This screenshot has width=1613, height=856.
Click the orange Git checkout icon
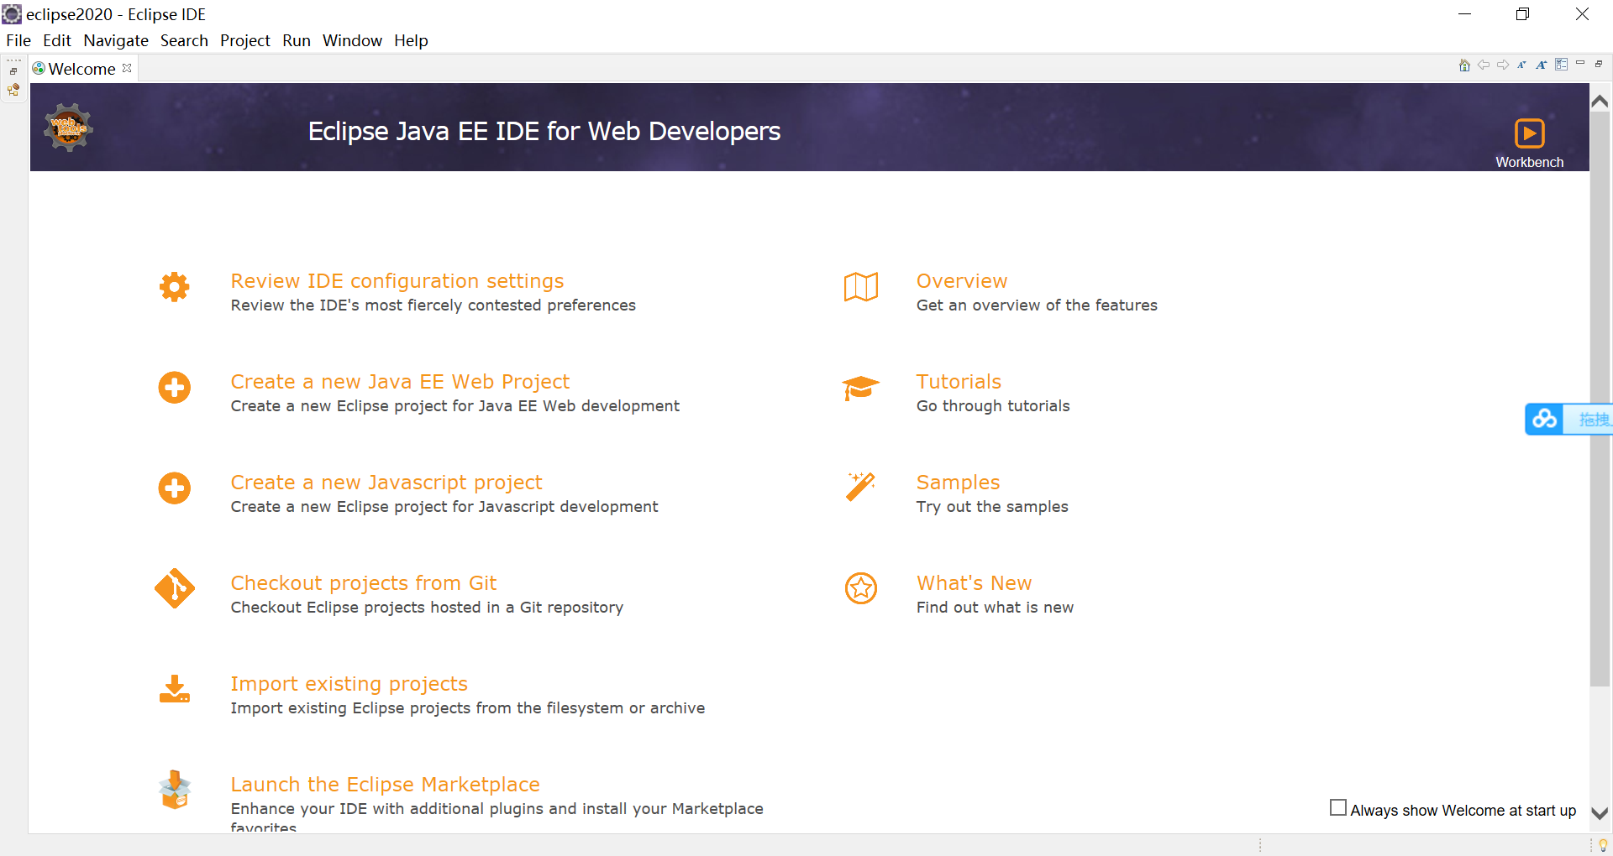(174, 588)
